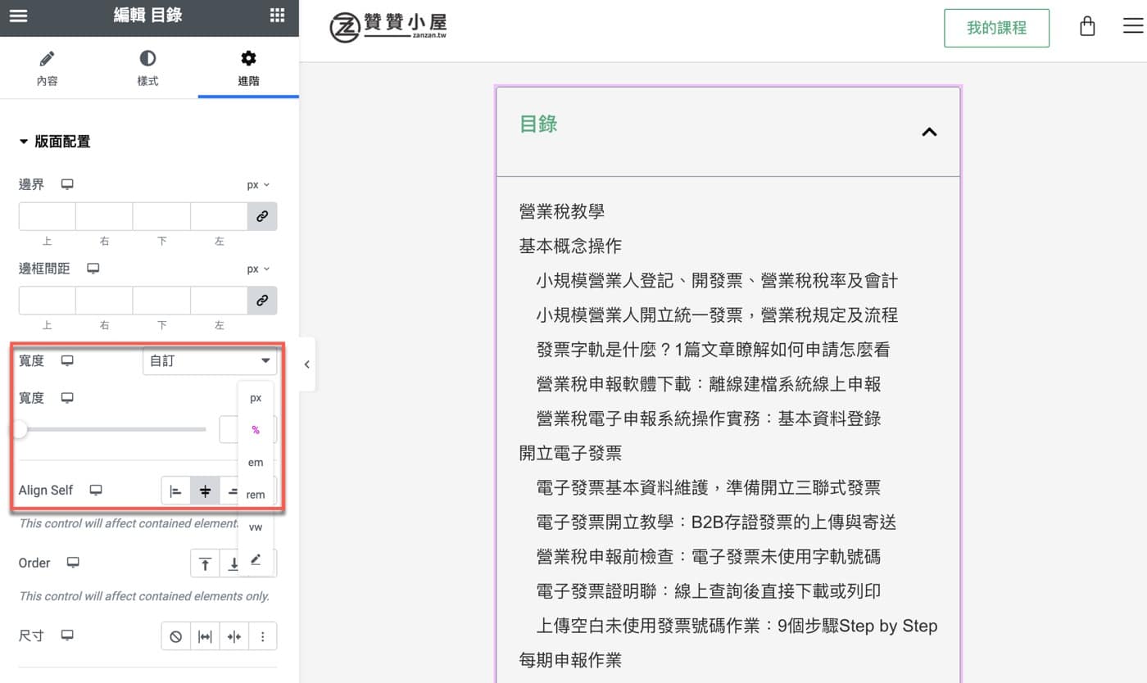
Task: Open 營業稅電子申報系統操作實務 link
Action: (x=709, y=418)
